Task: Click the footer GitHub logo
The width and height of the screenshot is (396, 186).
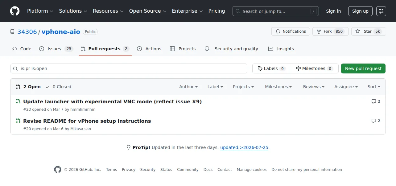Action: [58, 170]
